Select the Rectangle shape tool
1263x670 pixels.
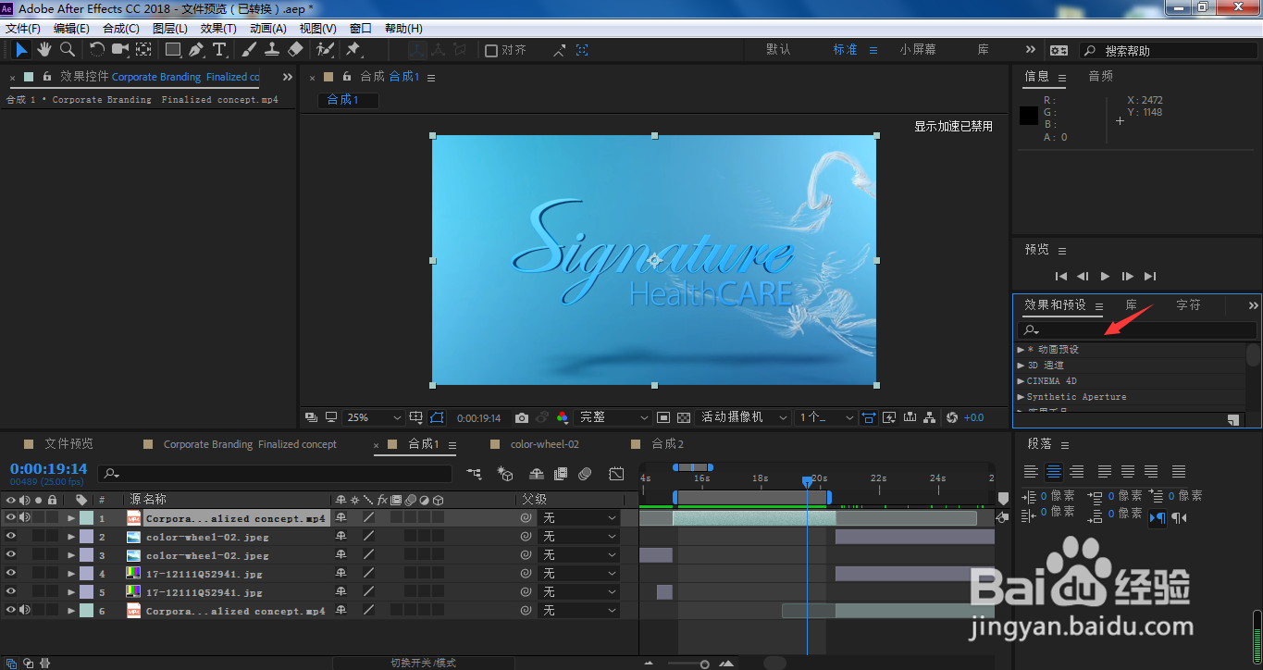pyautogui.click(x=173, y=49)
